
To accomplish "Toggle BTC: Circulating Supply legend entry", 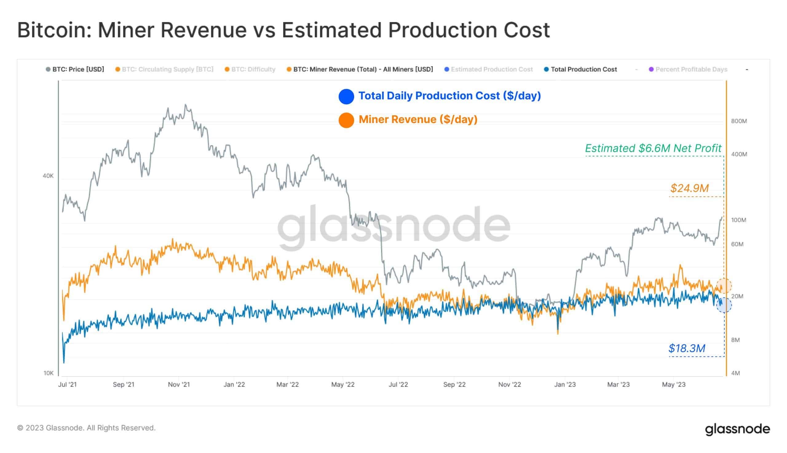I will click(x=164, y=69).
